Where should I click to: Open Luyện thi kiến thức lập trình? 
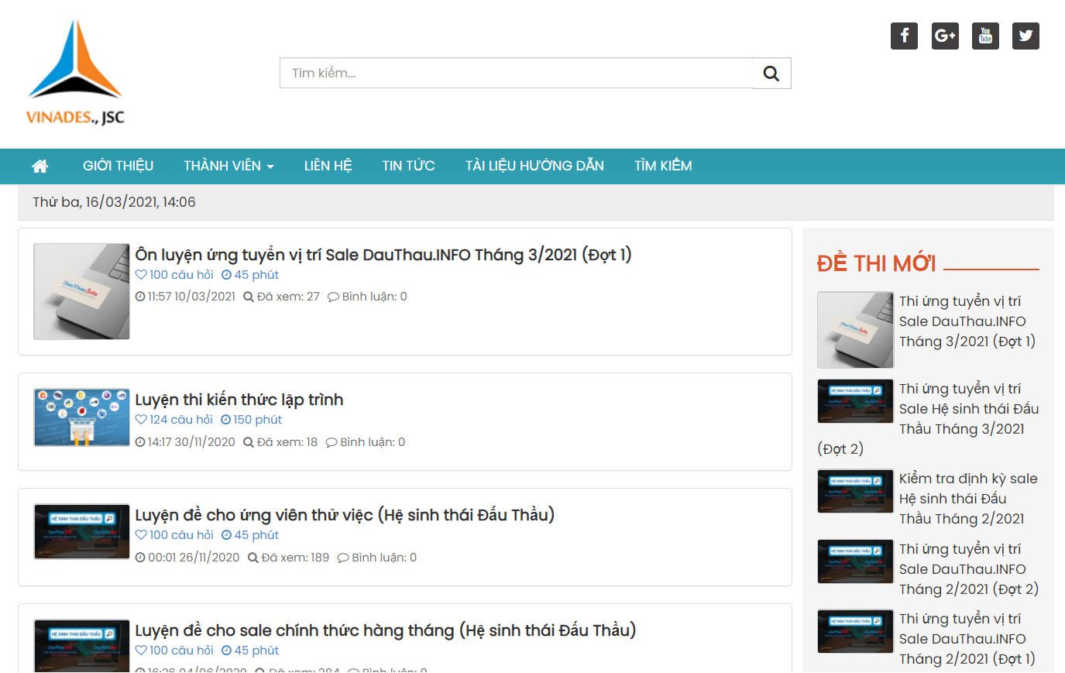coord(239,400)
